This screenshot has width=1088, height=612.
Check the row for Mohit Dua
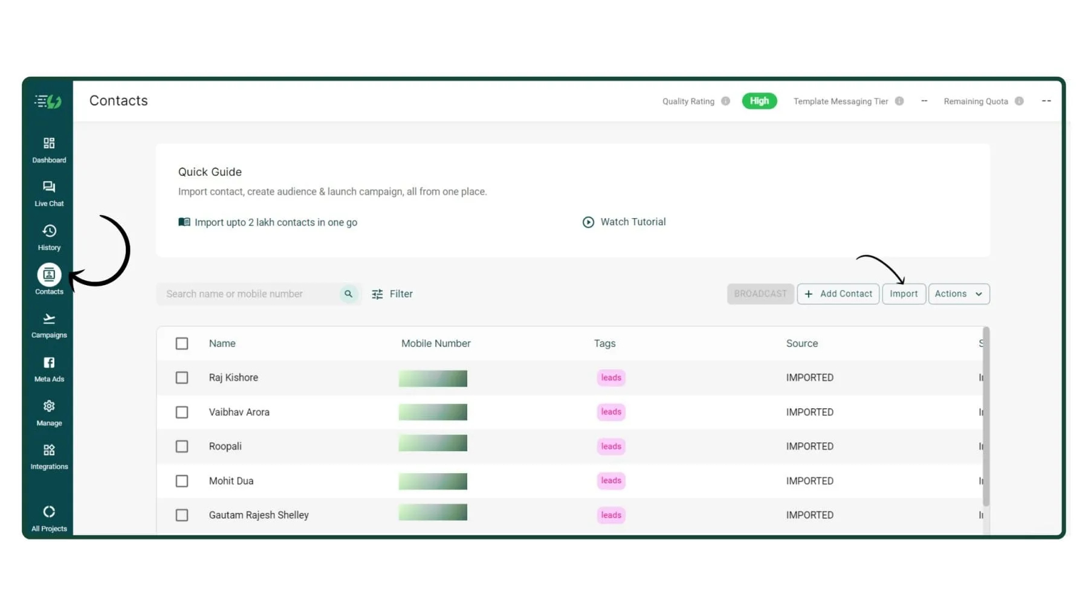pos(182,481)
